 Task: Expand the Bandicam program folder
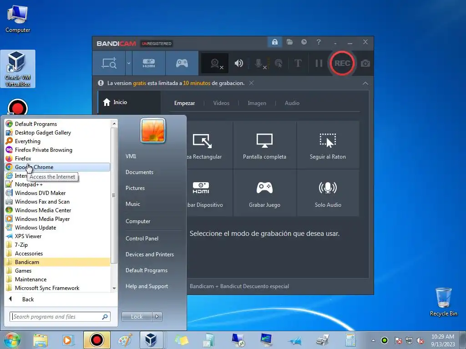point(57,262)
